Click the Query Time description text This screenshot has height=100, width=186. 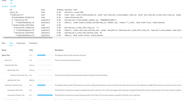click(x=70, y=55)
